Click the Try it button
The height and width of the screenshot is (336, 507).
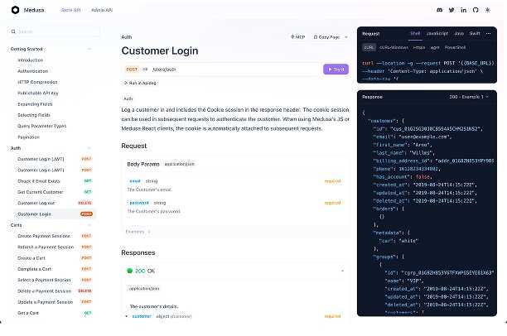coord(336,70)
